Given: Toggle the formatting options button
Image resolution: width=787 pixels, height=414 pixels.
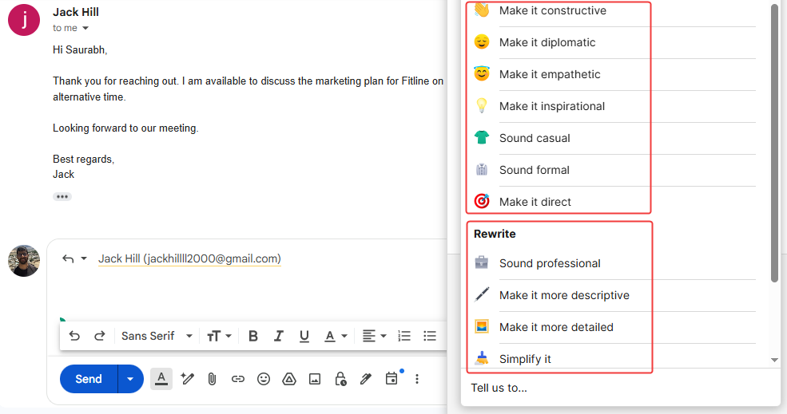Looking at the screenshot, I should click(x=161, y=379).
